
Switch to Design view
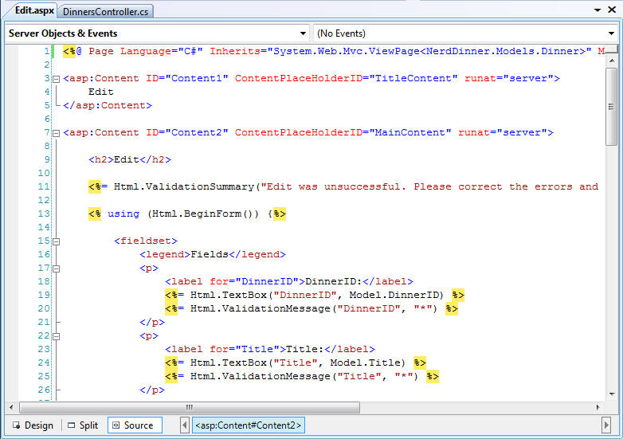pyautogui.click(x=32, y=425)
